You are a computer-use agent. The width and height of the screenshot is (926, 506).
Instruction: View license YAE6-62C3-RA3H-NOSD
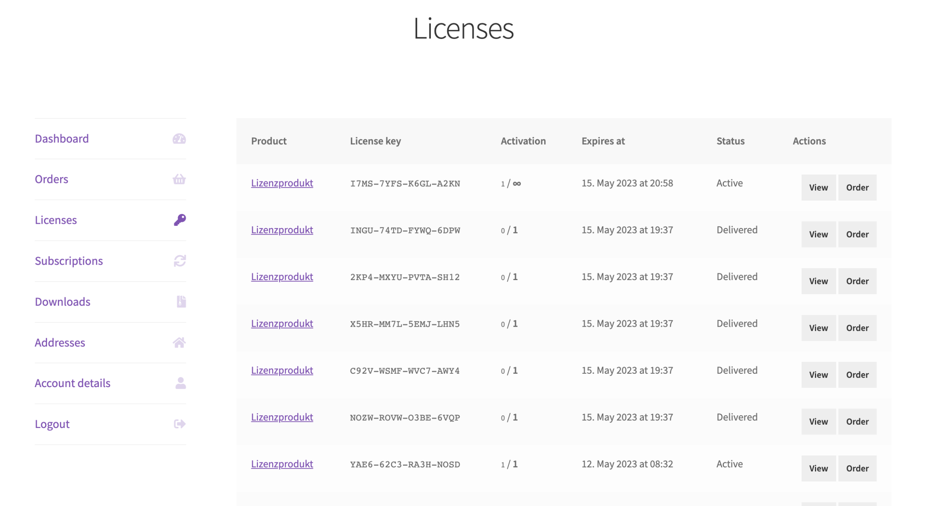coord(819,468)
